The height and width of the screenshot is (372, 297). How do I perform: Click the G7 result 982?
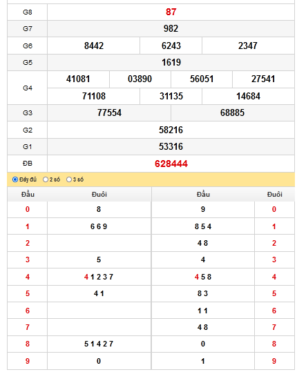click(x=171, y=29)
